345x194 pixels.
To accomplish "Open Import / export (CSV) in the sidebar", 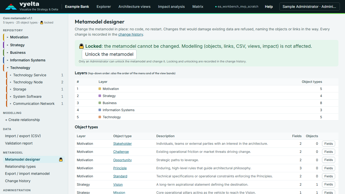I will [23, 136].
